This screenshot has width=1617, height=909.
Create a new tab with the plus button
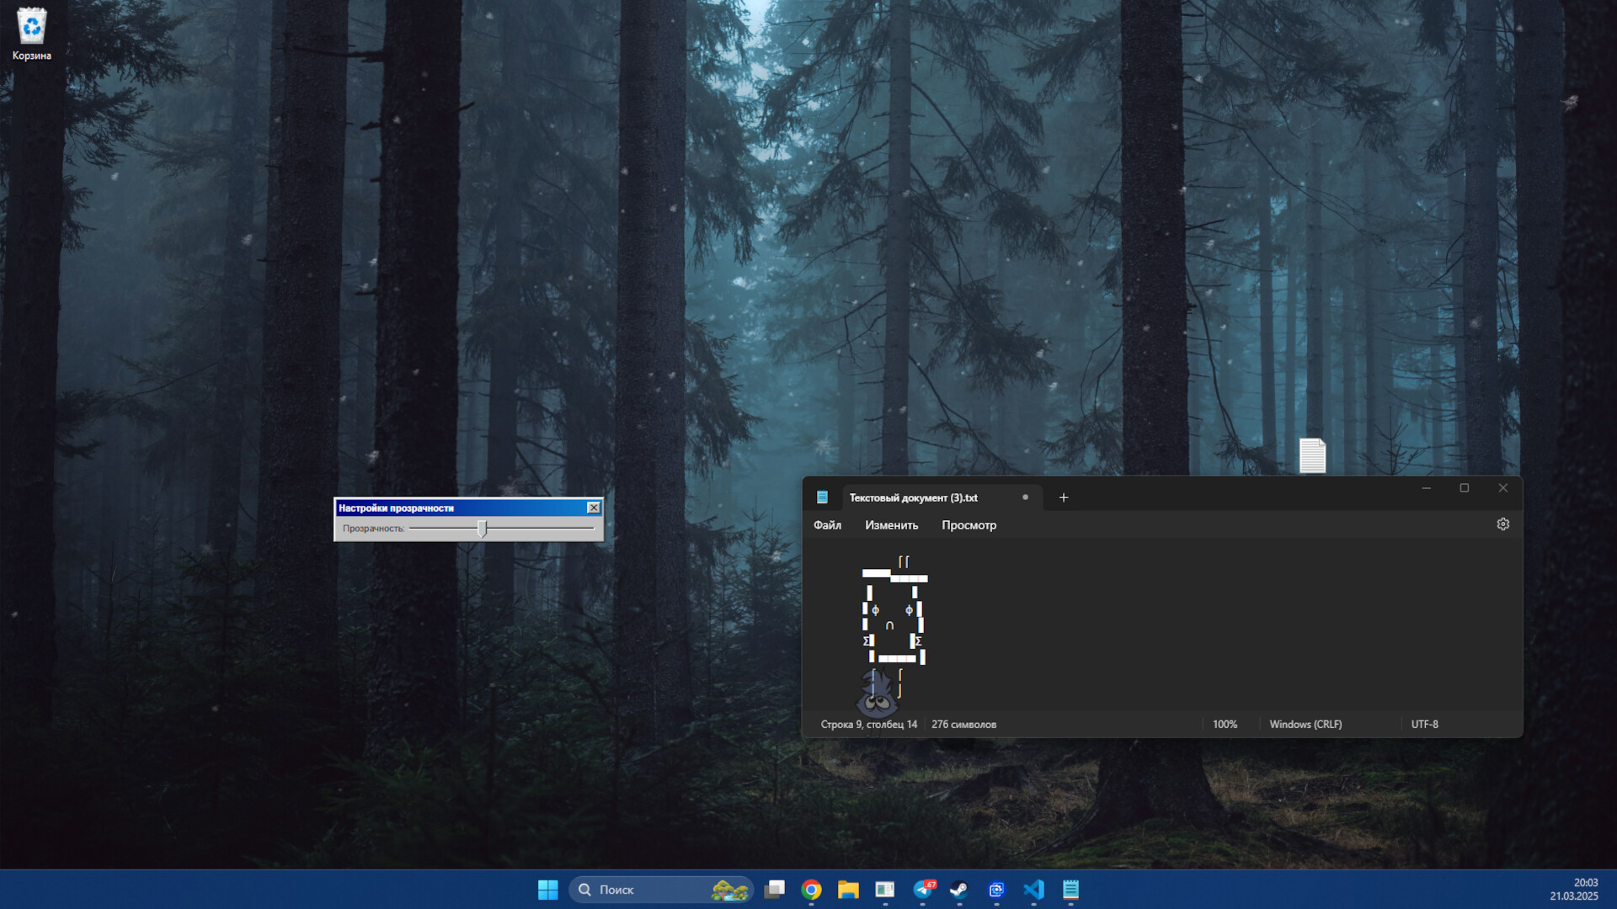tap(1063, 497)
